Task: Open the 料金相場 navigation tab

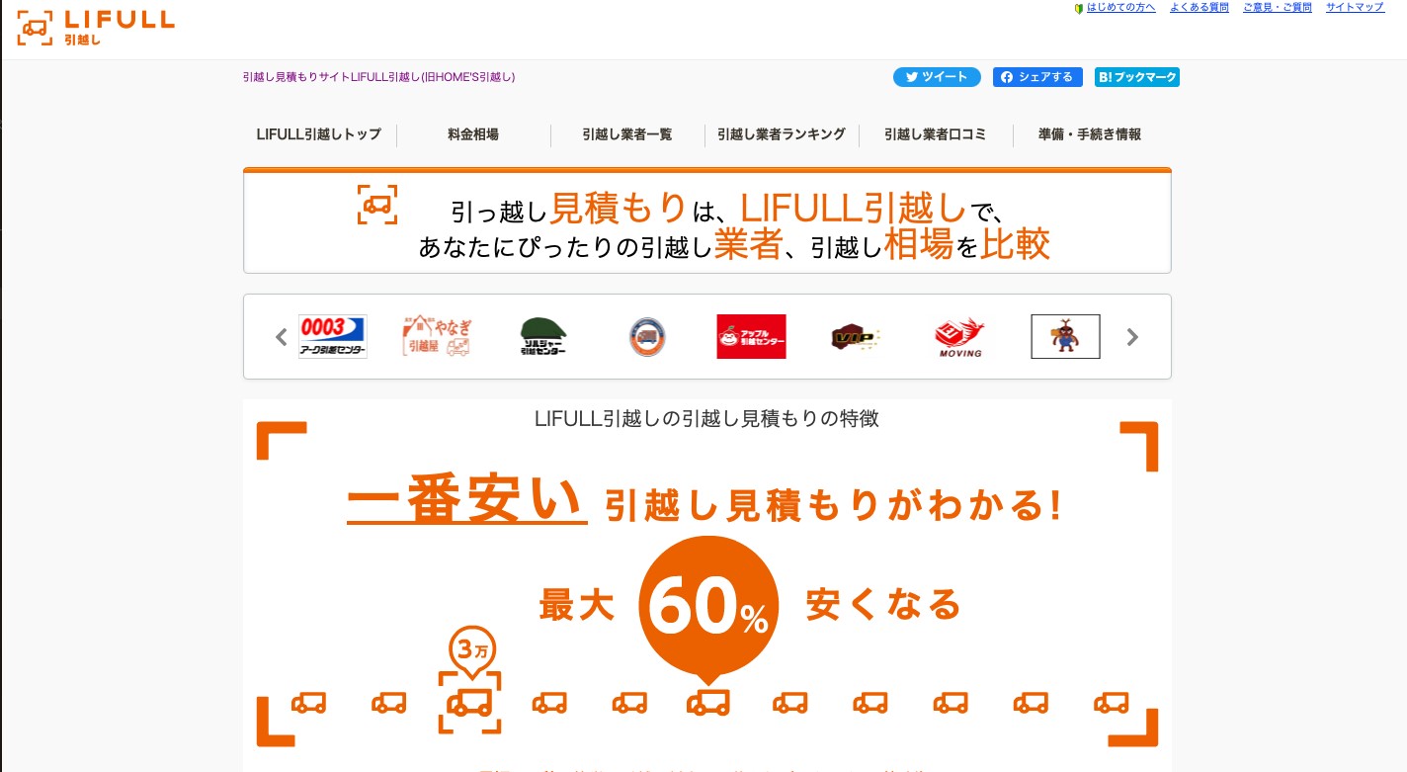Action: (x=473, y=134)
